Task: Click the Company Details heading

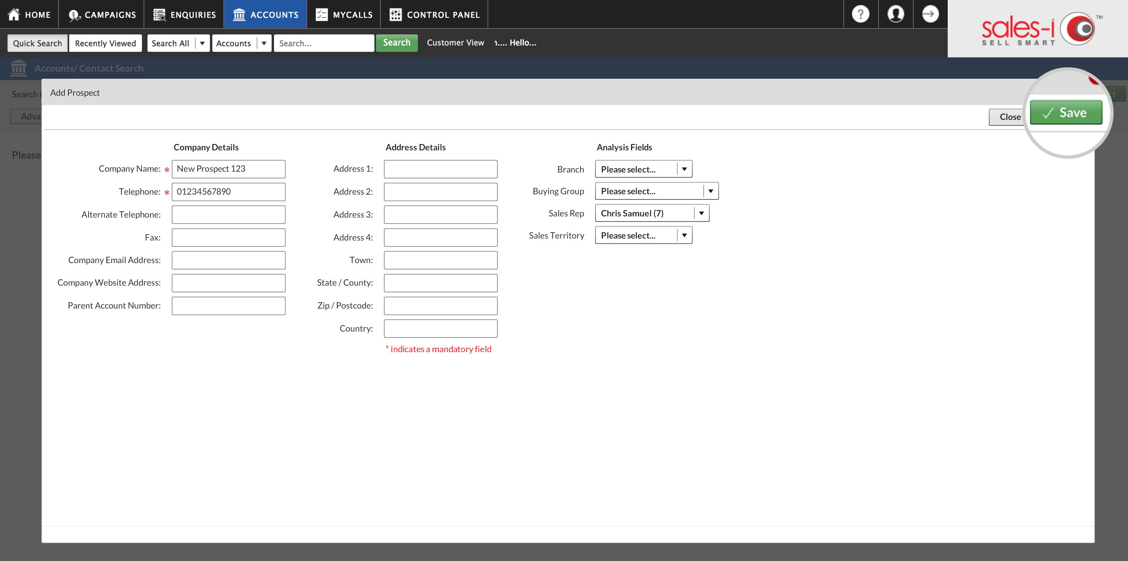Action: click(x=206, y=147)
